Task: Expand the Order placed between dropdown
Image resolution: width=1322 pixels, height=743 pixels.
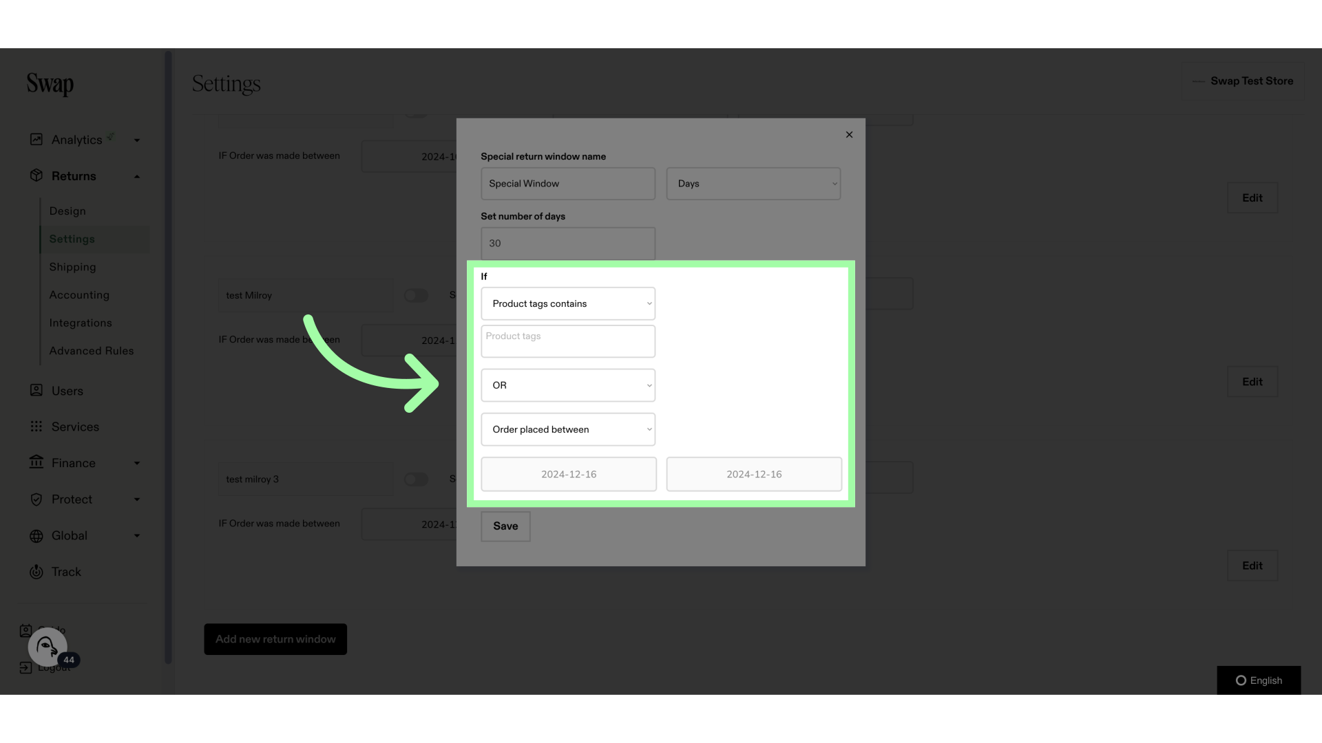Action: click(568, 429)
